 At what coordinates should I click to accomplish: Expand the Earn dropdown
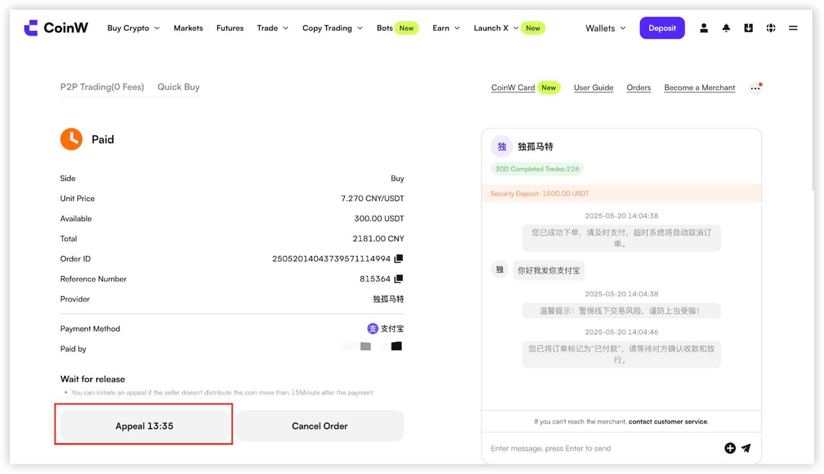(446, 28)
